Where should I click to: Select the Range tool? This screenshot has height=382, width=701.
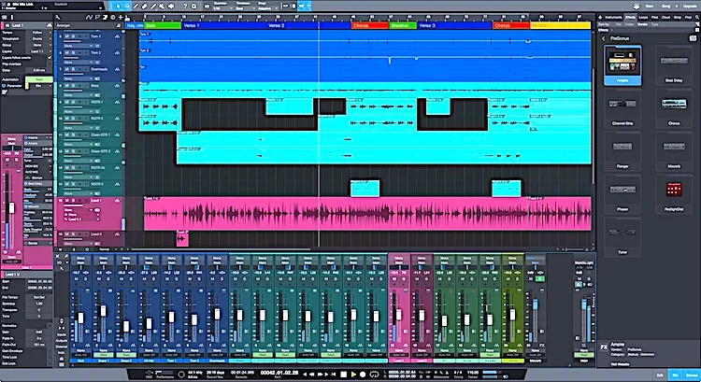(x=127, y=7)
